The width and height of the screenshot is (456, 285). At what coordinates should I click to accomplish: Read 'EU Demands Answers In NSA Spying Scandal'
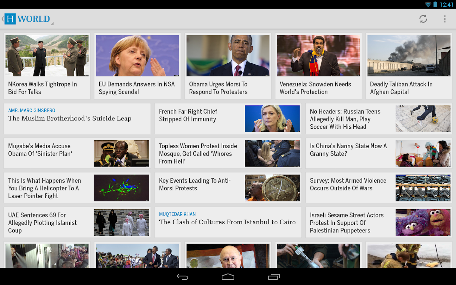[x=137, y=88]
